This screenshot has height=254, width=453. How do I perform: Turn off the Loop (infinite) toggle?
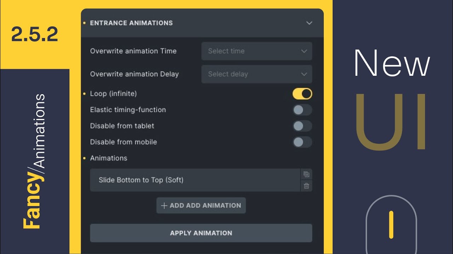302,94
